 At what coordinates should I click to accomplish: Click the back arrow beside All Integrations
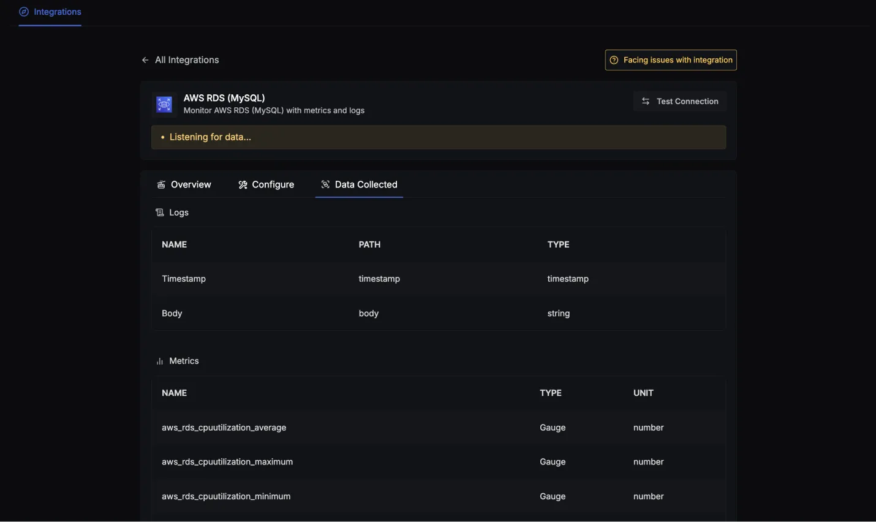coord(145,60)
